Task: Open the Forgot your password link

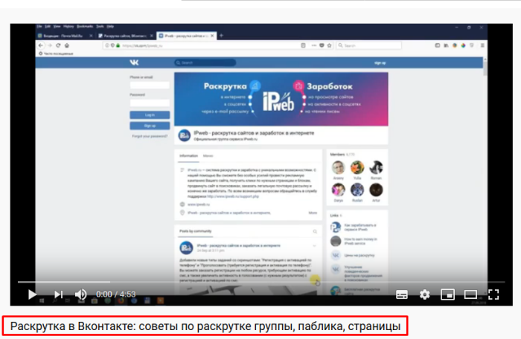Action: [x=150, y=136]
